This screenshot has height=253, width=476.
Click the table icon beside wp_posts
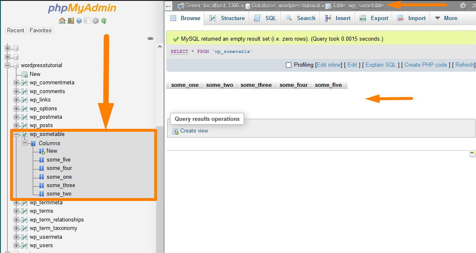pos(25,125)
